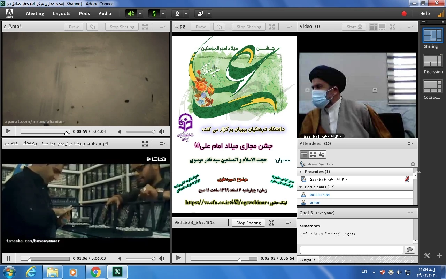Collapse the Presenters (1) group
The width and height of the screenshot is (446, 279).
coord(301,172)
